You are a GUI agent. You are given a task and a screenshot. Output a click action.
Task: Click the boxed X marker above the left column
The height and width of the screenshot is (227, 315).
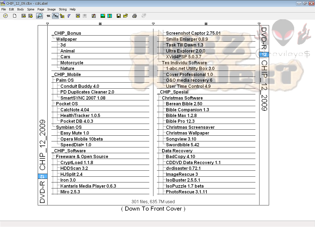100,24
